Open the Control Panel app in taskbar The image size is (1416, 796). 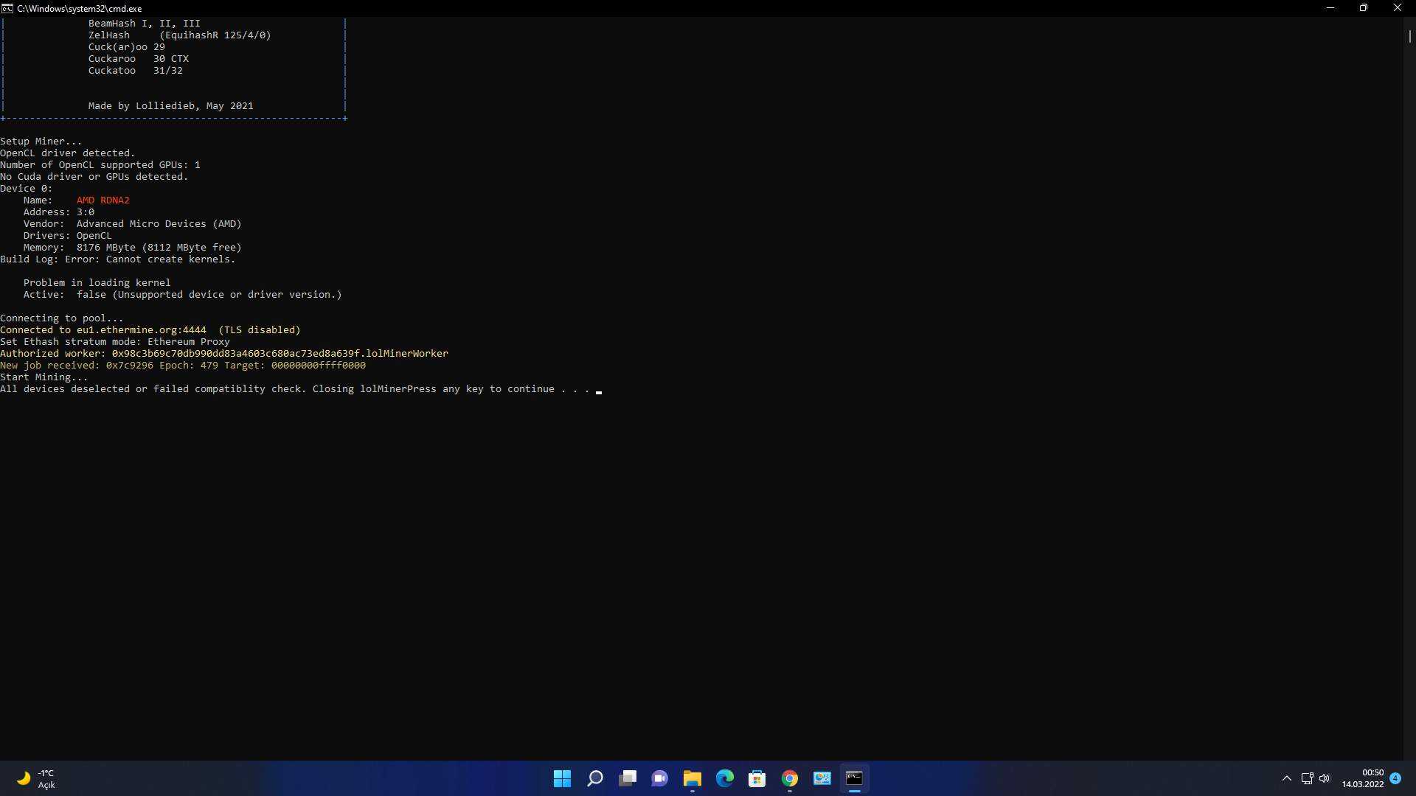822,778
